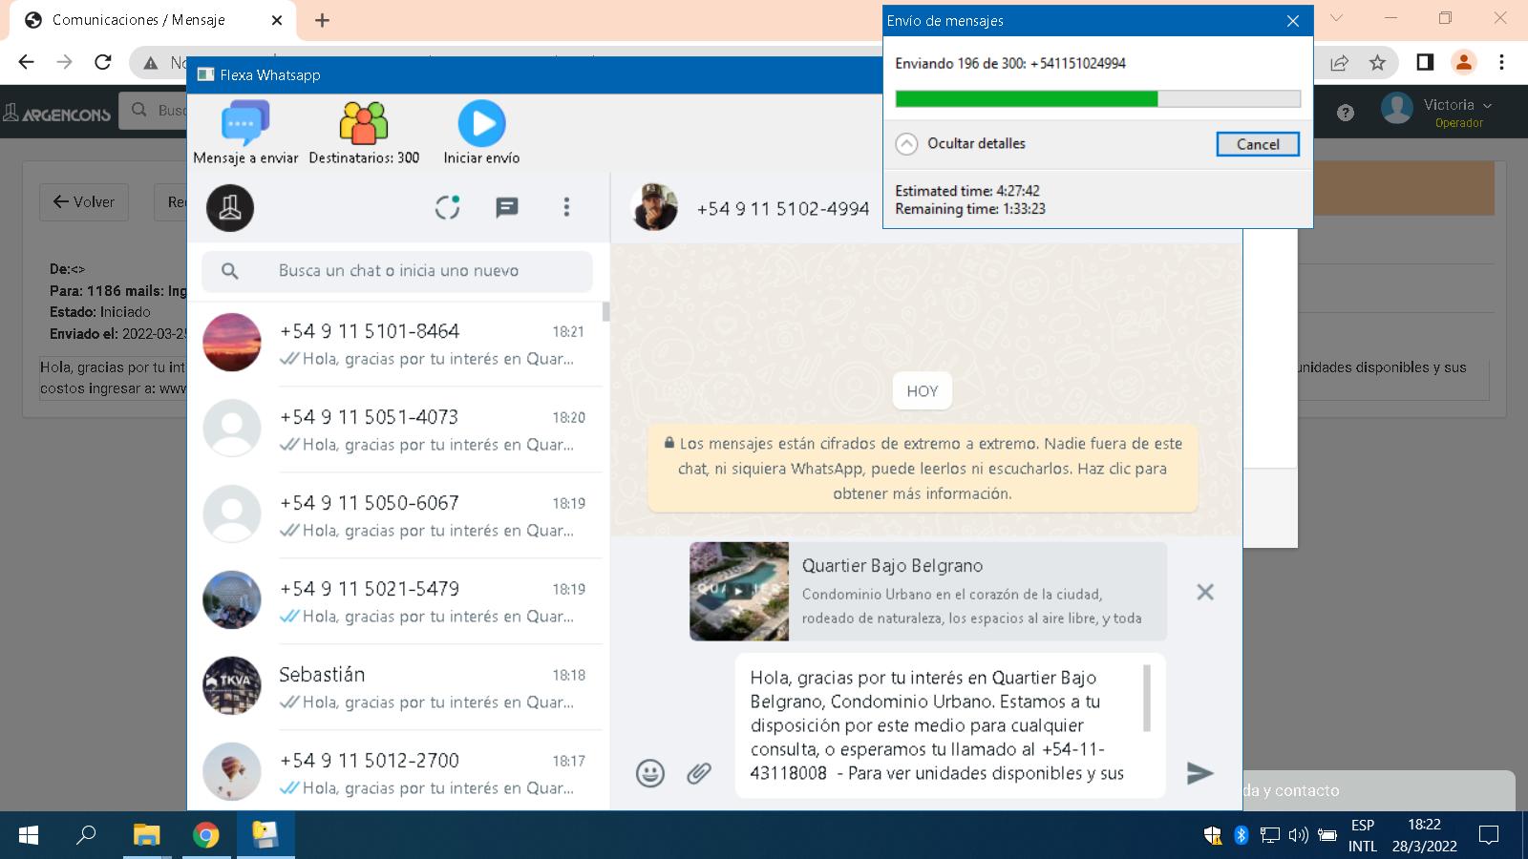1528x859 pixels.
Task: Open the volume tray icon
Action: [x=1298, y=836]
